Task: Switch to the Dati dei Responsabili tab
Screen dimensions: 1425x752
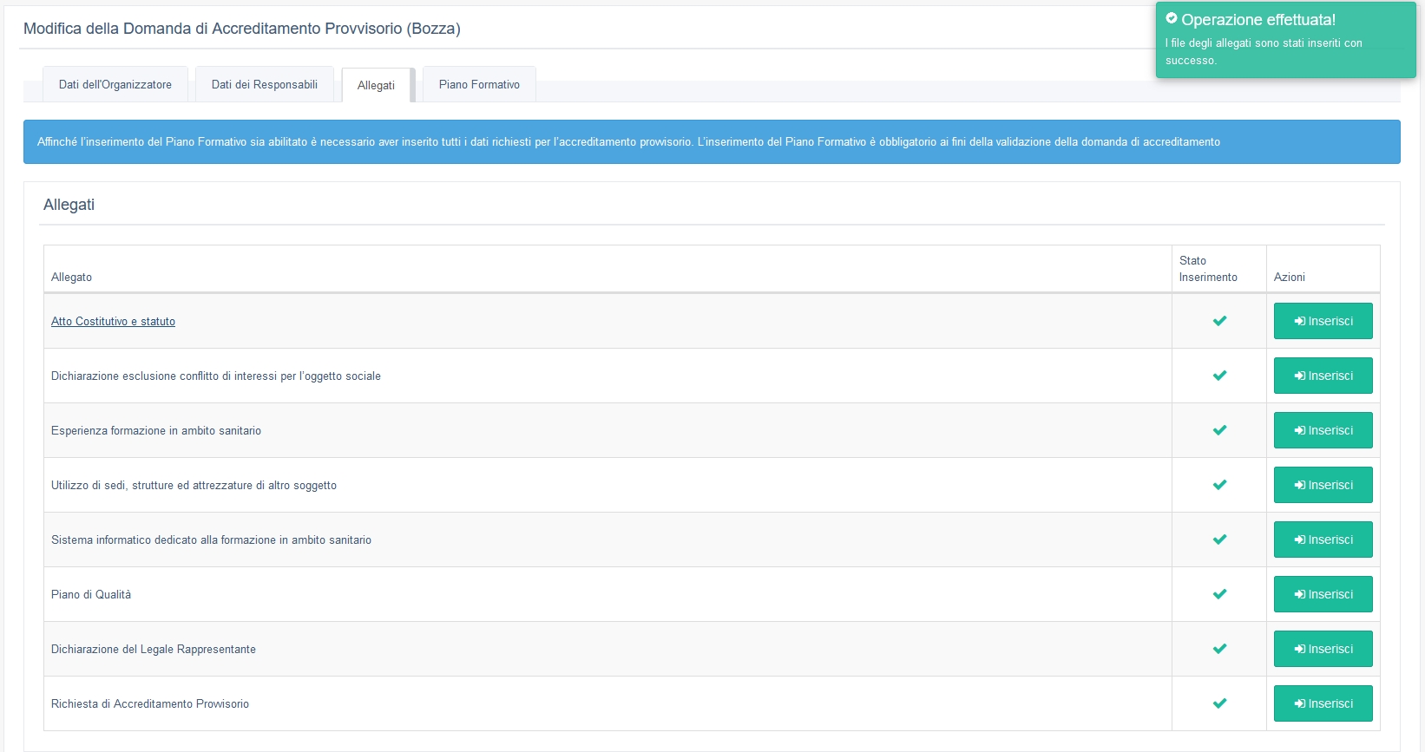Action: coord(265,85)
